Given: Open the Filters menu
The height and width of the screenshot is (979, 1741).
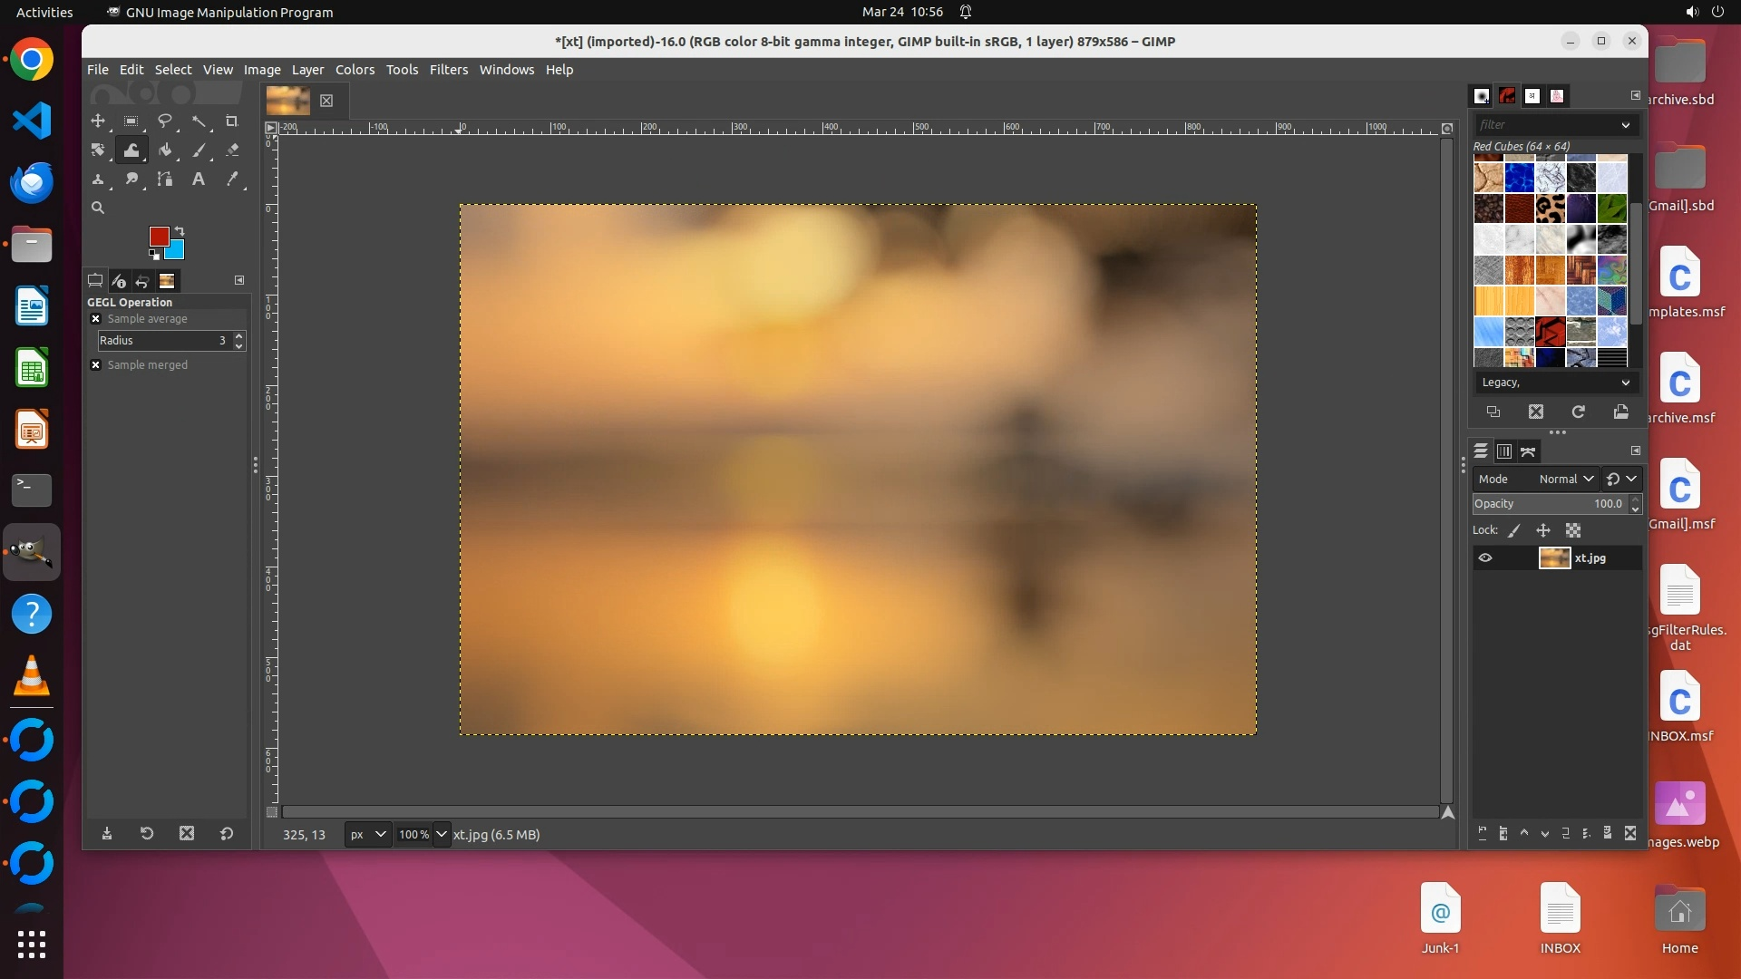Looking at the screenshot, I should click(448, 70).
